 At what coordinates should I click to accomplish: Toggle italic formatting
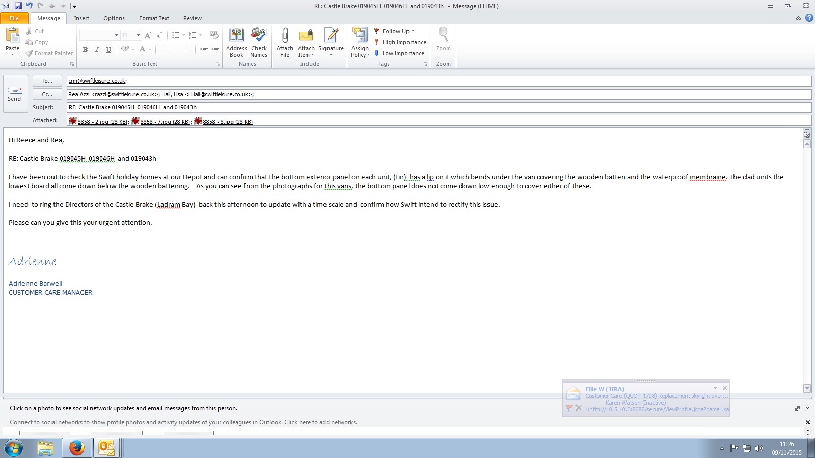click(x=97, y=49)
